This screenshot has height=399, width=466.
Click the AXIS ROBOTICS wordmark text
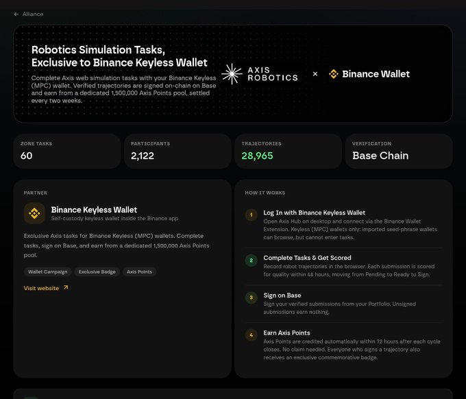pyautogui.click(x=273, y=74)
